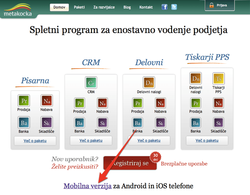Click the Dn icon in Delovni package
Screen dimensions: 250x195
149,83
